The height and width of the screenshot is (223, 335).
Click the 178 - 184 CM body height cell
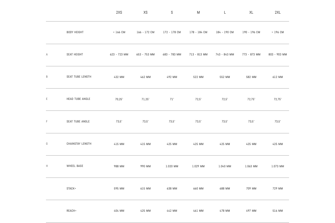198,32
